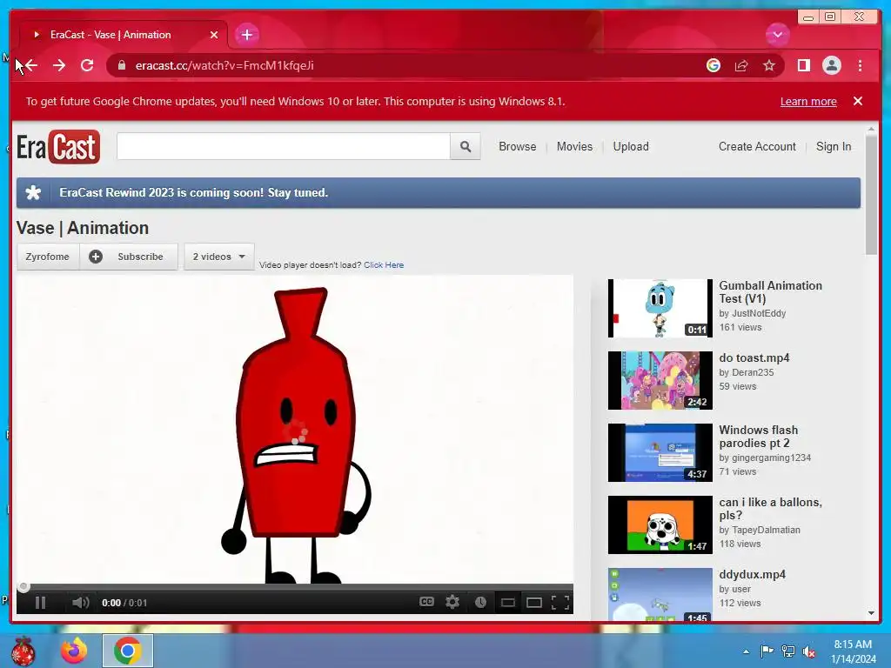This screenshot has height=668, width=891.
Task: Dismiss the Windows 8.1 update notice
Action: [x=857, y=101]
